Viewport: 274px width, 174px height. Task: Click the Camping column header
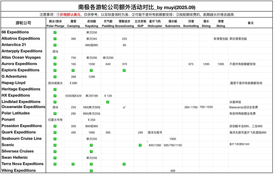[x=73, y=26]
